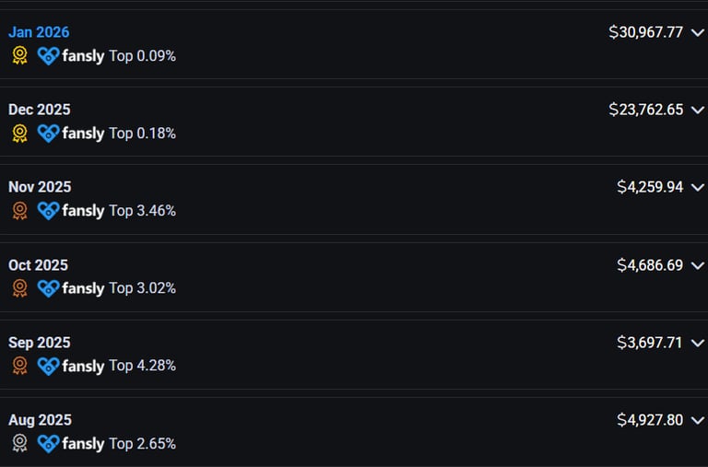Expand the Dec 2025 earnings chevron
The image size is (708, 467).
tap(697, 110)
